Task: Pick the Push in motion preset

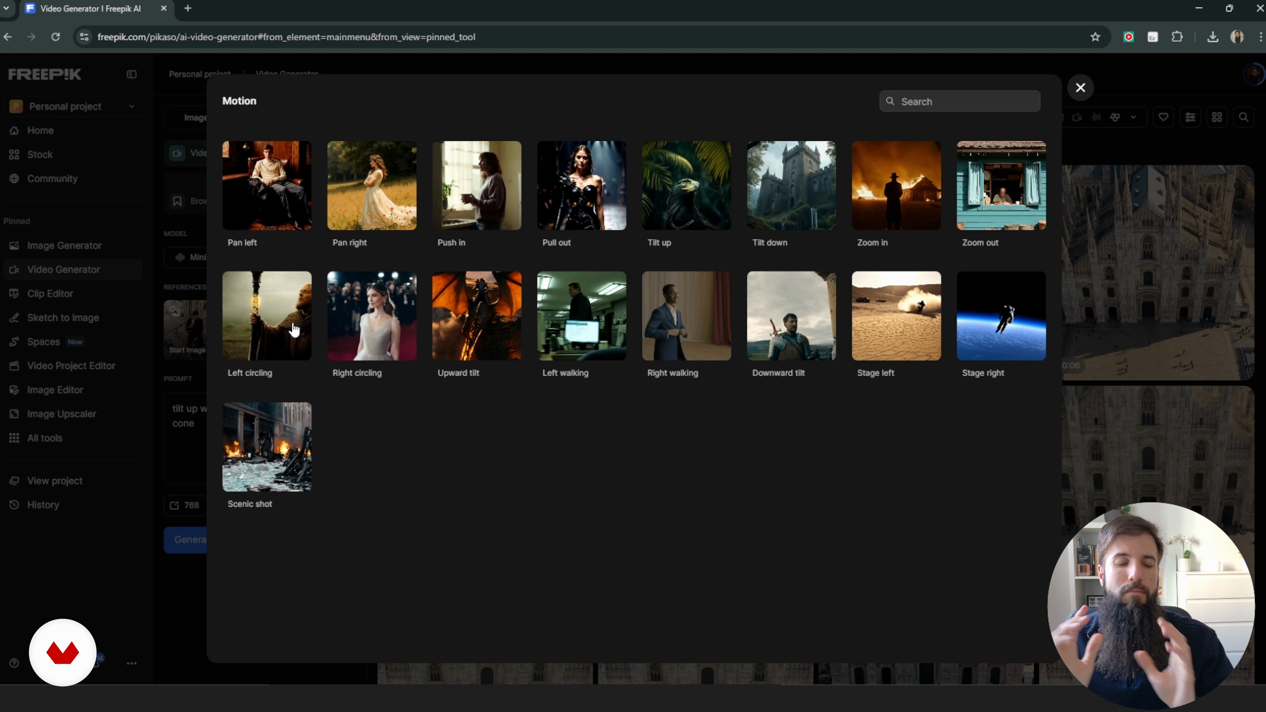Action: tap(477, 186)
